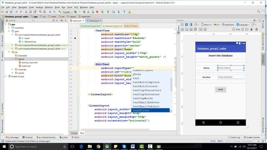Open the Navigate menu
The image size is (267, 150).
(x=23, y=7)
